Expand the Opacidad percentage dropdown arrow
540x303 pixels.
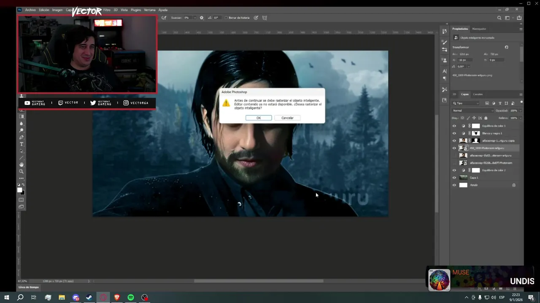click(x=521, y=111)
